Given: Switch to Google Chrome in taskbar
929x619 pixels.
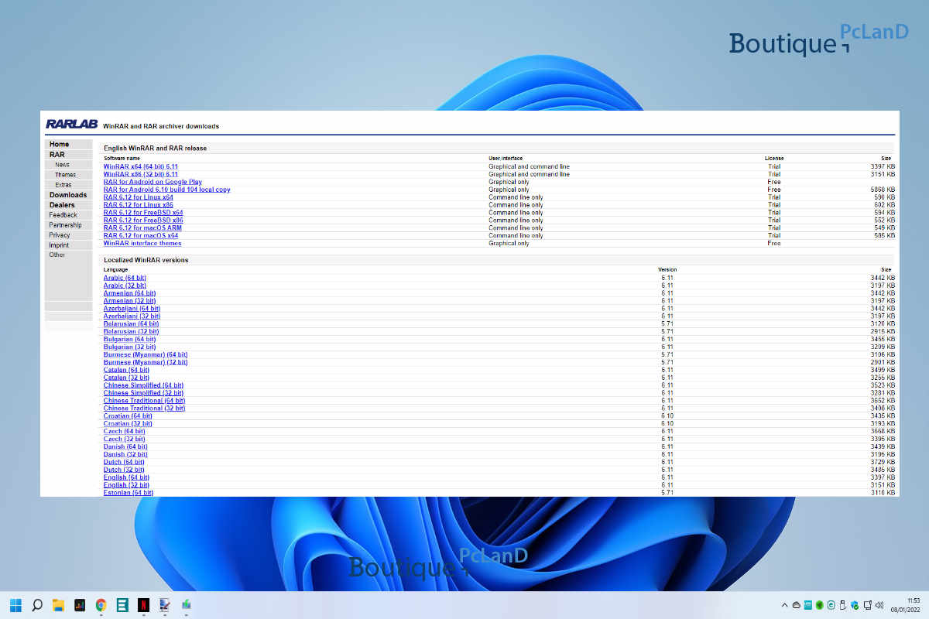Looking at the screenshot, I should tap(101, 605).
